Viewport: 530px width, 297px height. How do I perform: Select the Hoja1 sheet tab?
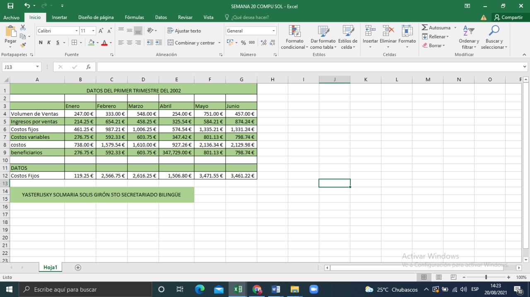click(x=50, y=267)
